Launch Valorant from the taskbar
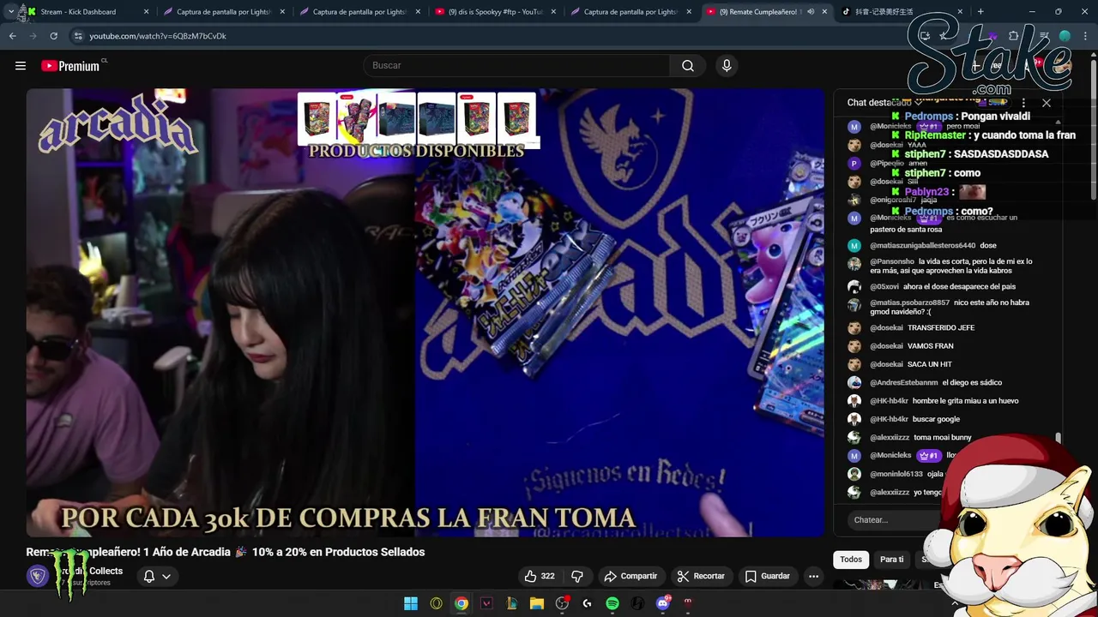 (486, 603)
